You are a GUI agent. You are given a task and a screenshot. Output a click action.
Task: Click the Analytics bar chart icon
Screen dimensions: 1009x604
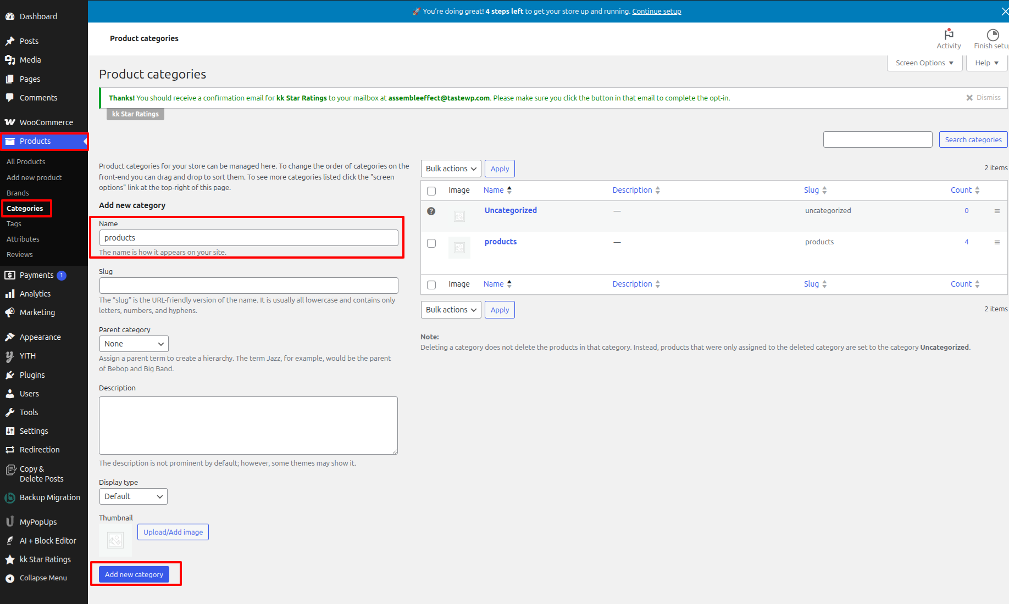(10, 294)
